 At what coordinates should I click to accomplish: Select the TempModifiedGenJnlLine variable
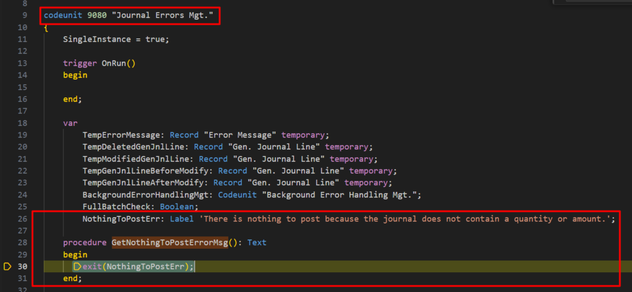point(138,159)
